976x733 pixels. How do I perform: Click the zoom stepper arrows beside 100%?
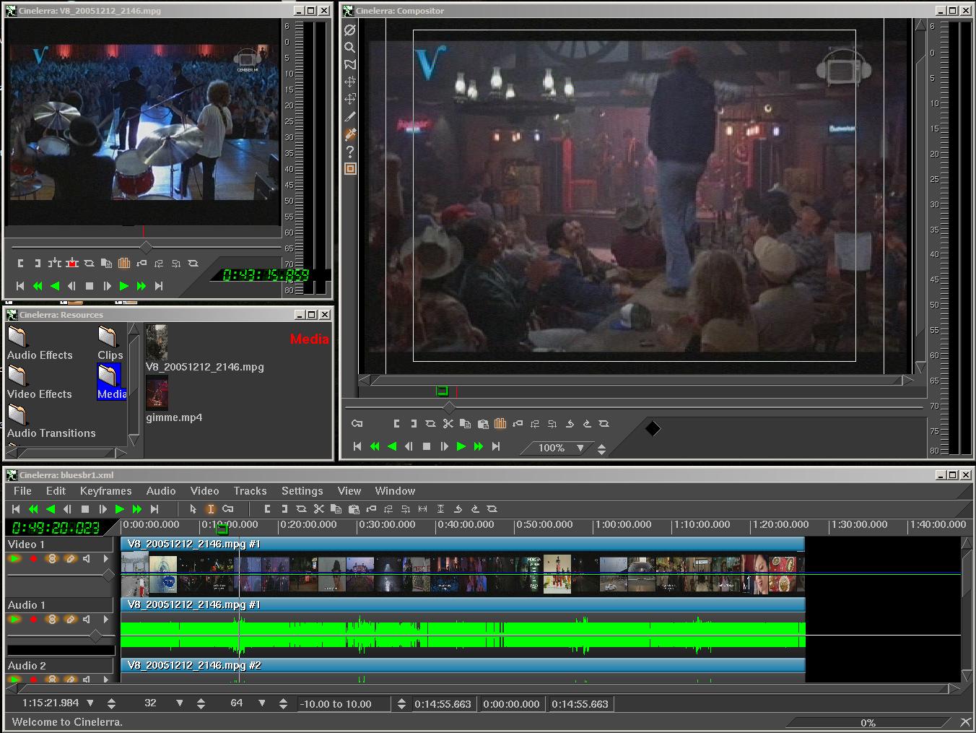click(x=601, y=449)
